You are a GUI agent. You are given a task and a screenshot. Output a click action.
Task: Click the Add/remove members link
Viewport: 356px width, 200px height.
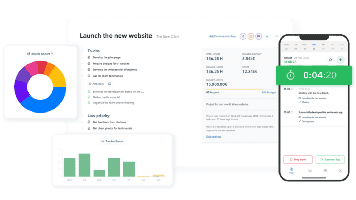coord(223,36)
